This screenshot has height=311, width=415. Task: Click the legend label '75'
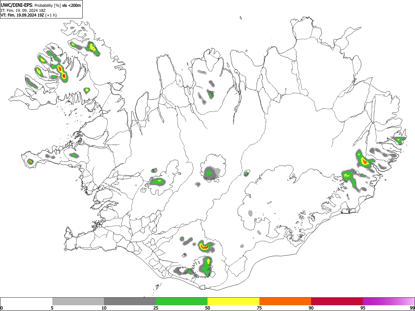coord(259,308)
